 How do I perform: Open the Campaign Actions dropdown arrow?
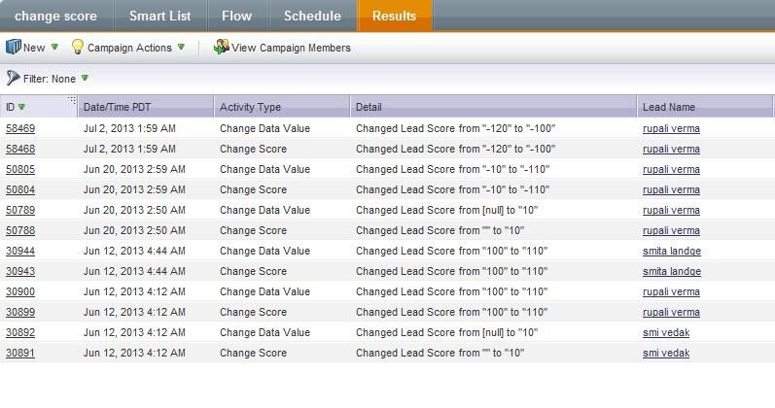[181, 47]
